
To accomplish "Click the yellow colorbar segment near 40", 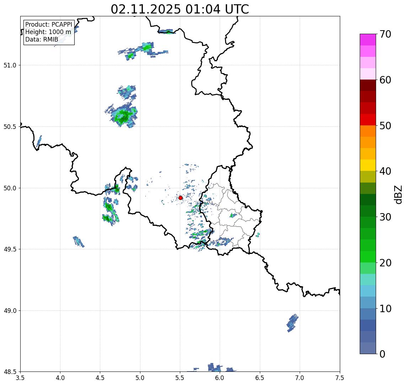I will pos(368,165).
